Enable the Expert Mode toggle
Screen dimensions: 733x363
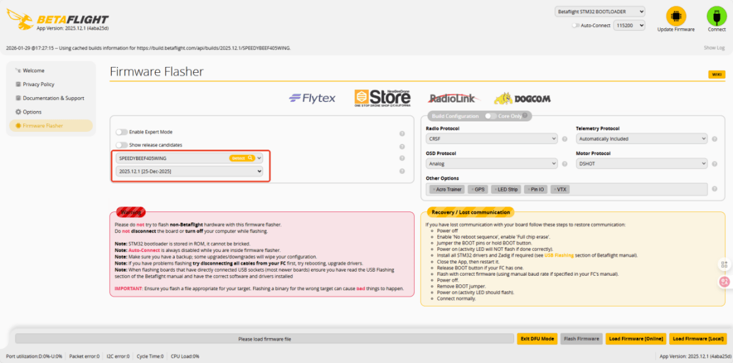click(122, 132)
